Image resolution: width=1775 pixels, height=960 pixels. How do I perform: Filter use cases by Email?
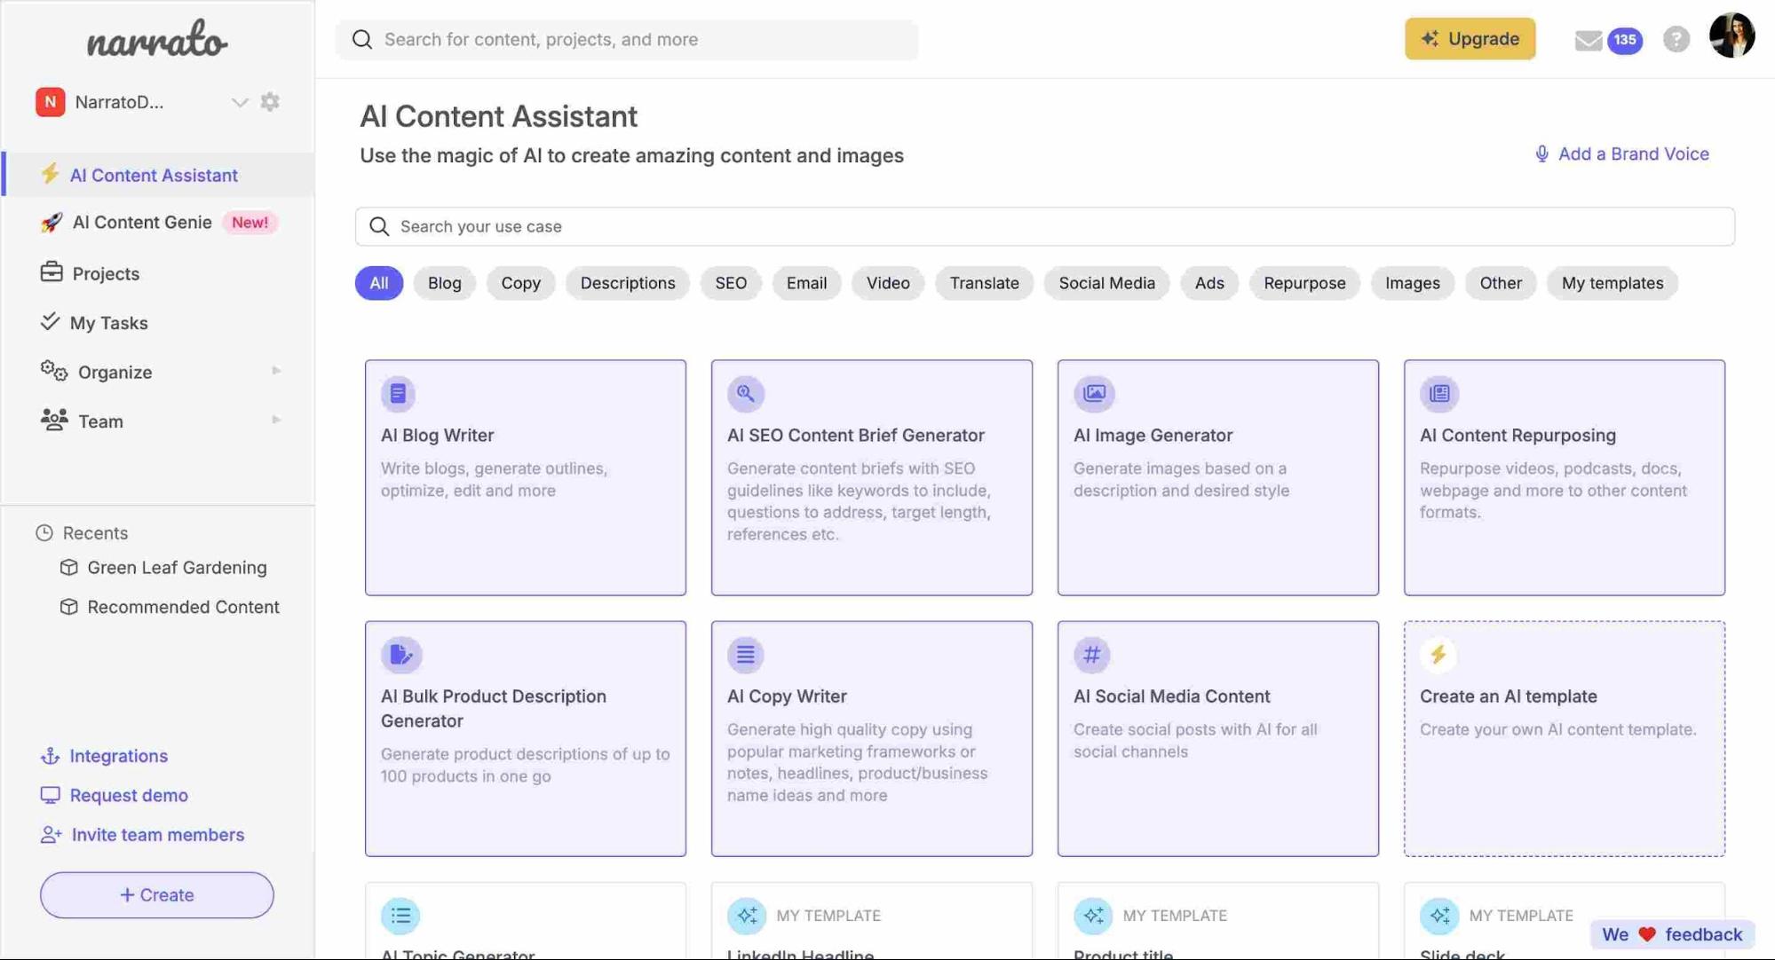tap(806, 283)
